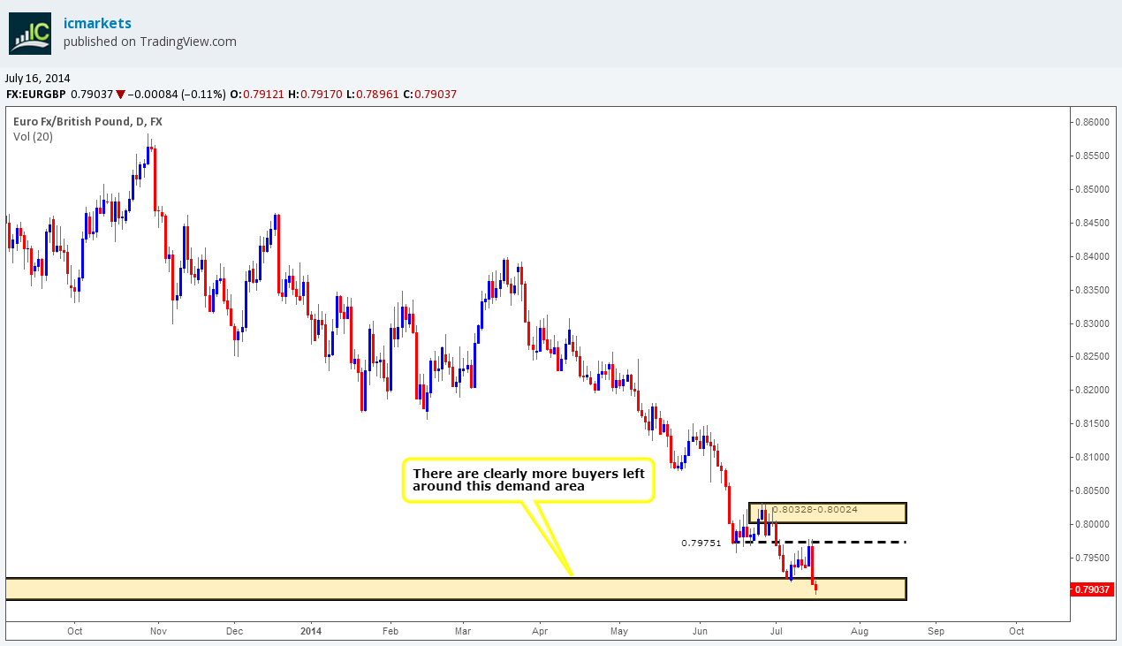Click the Aug label on time axis
The width and height of the screenshot is (1122, 646).
pos(860,631)
